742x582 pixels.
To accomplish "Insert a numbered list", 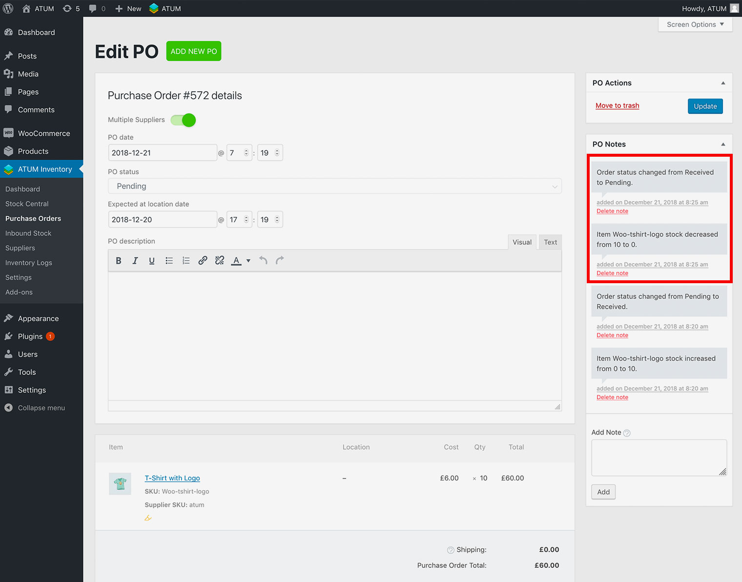I will [186, 261].
